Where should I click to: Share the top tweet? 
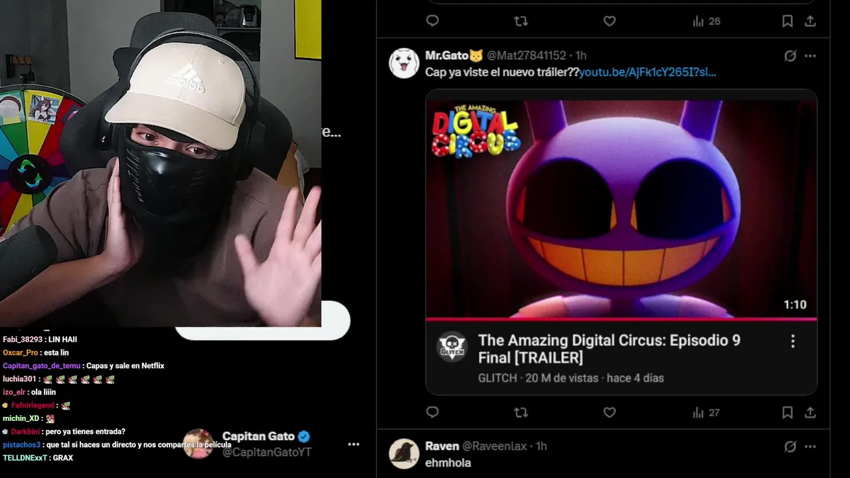coord(810,21)
